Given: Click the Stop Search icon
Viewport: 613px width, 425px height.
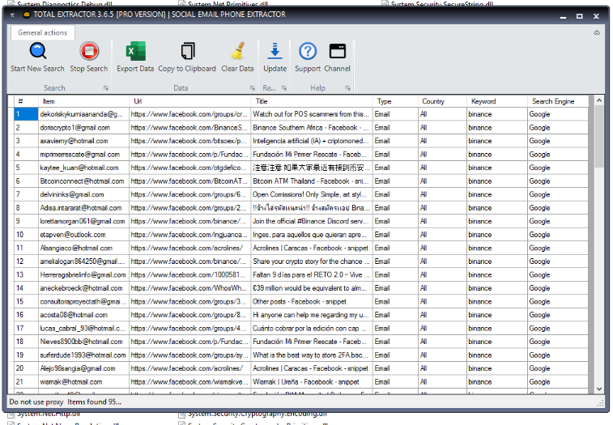Looking at the screenshot, I should (88, 57).
